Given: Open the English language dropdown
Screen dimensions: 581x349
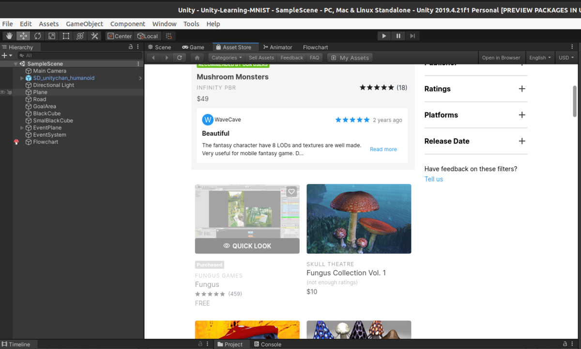Looking at the screenshot, I should click(540, 58).
